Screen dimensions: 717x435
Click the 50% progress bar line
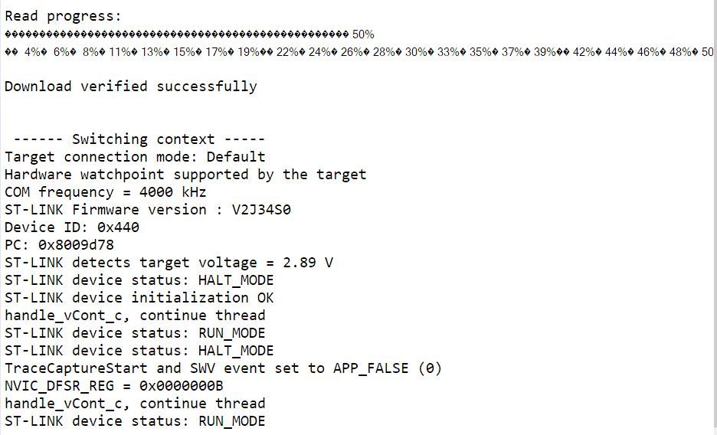(x=189, y=34)
